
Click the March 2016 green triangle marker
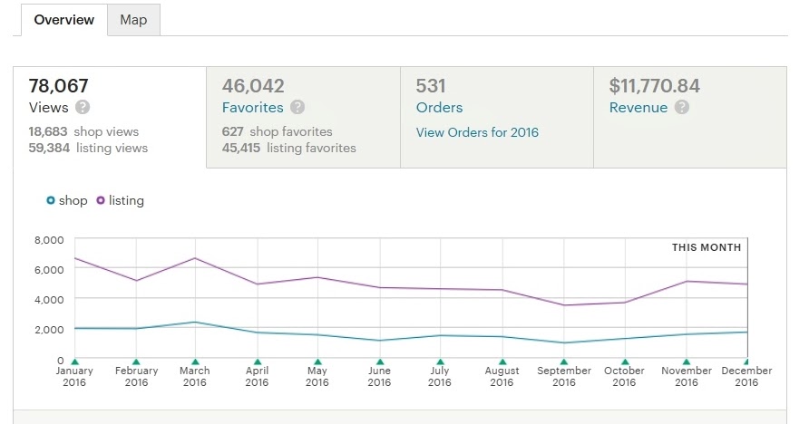195,361
